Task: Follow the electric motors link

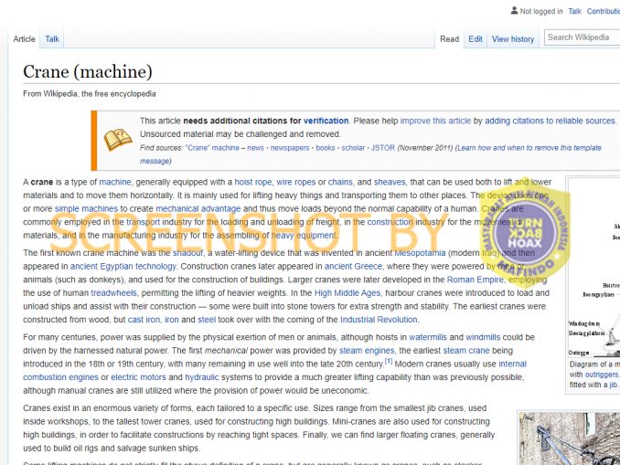Action: tap(138, 377)
